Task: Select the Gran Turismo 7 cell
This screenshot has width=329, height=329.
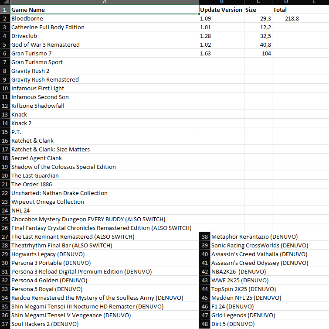Action: point(105,53)
